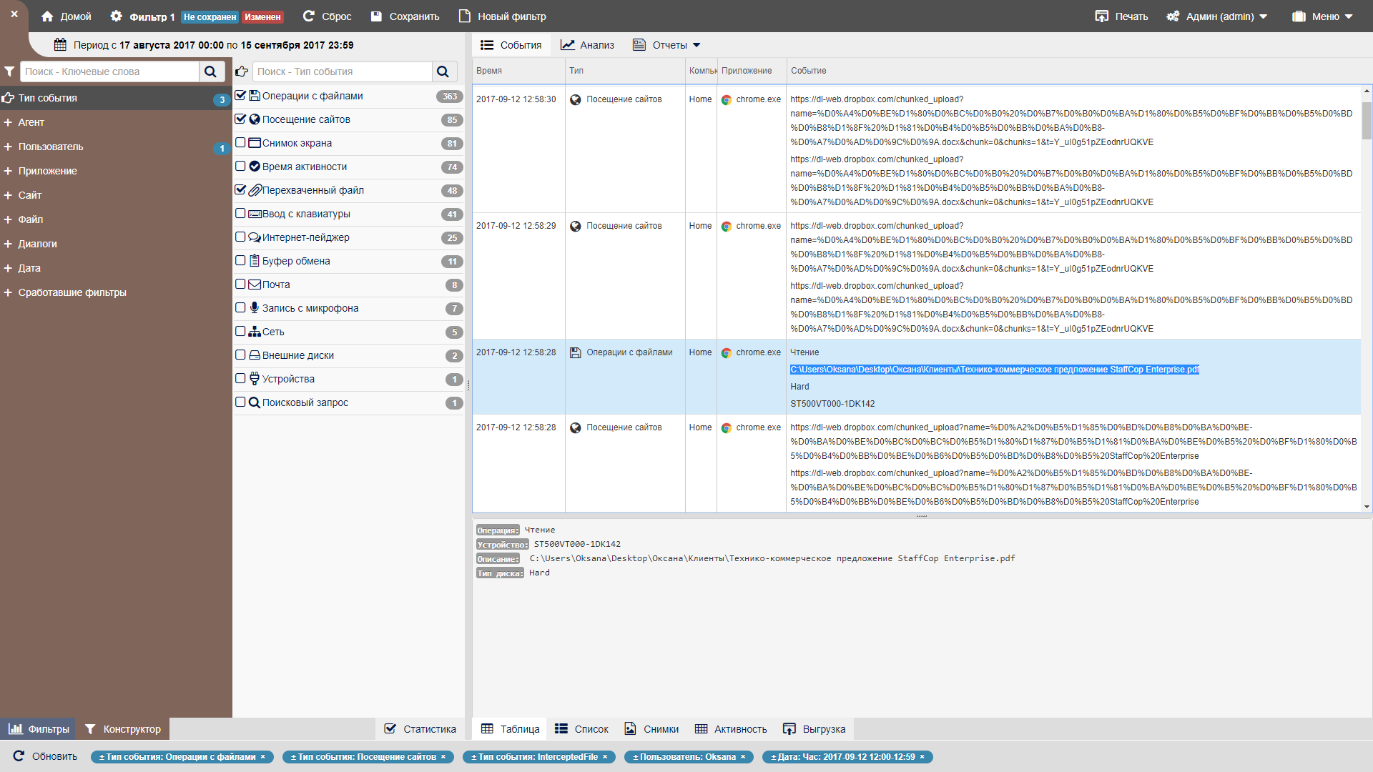Switch to the Analysis tab
Screen dimensions: 1373x772
click(588, 45)
